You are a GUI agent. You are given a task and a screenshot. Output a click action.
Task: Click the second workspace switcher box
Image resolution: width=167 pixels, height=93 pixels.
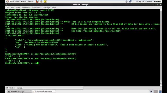click(x=156, y=91)
